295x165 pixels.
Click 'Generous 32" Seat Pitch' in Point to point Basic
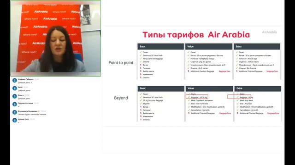tap(153, 55)
